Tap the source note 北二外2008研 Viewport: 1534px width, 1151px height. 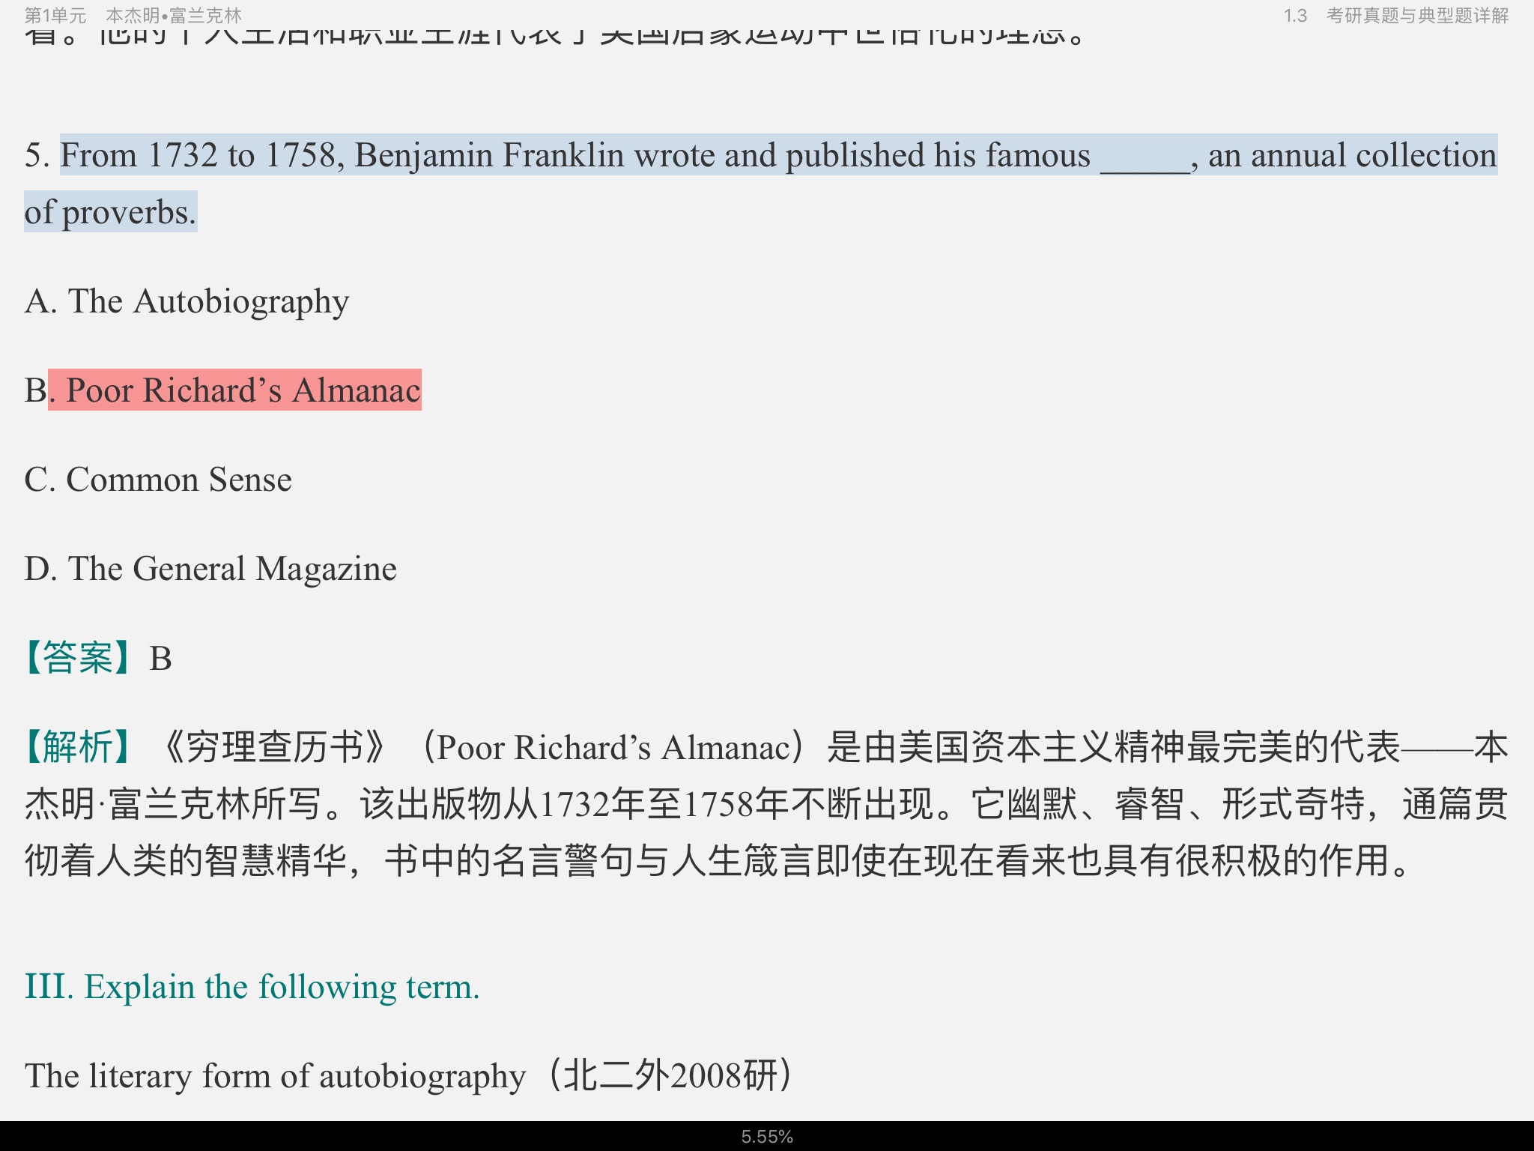(x=670, y=1076)
